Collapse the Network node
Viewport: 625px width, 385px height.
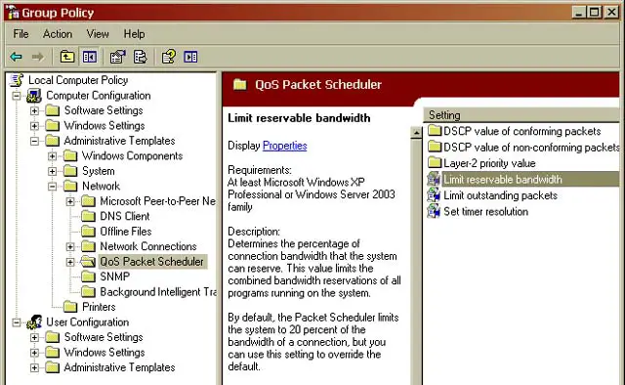pos(52,187)
